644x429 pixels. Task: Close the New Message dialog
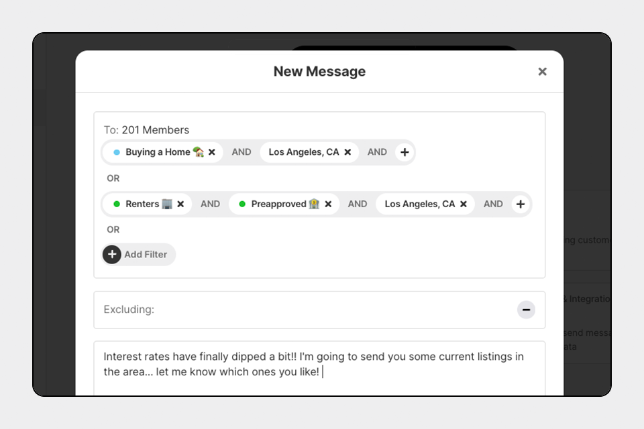coord(542,72)
